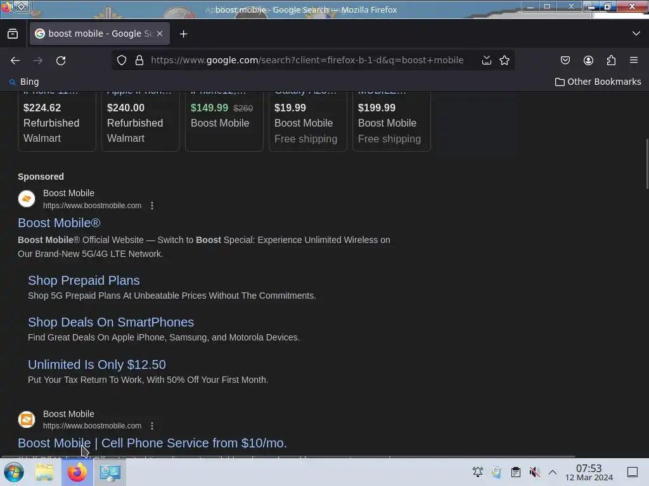Open the system settings taskbar application
Screen dimensions: 649x486
point(110,472)
